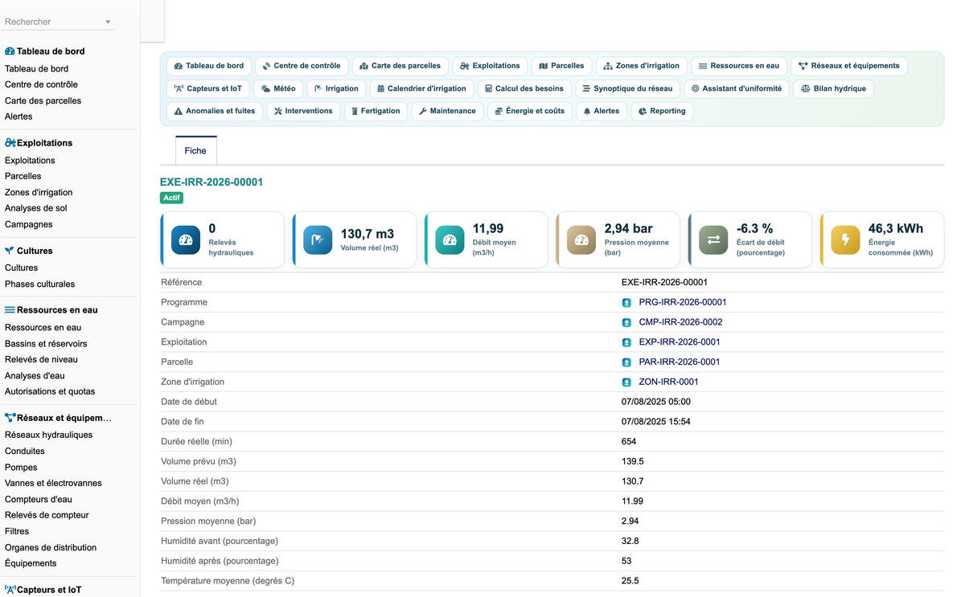Open Interventions toolbar button

[303, 111]
